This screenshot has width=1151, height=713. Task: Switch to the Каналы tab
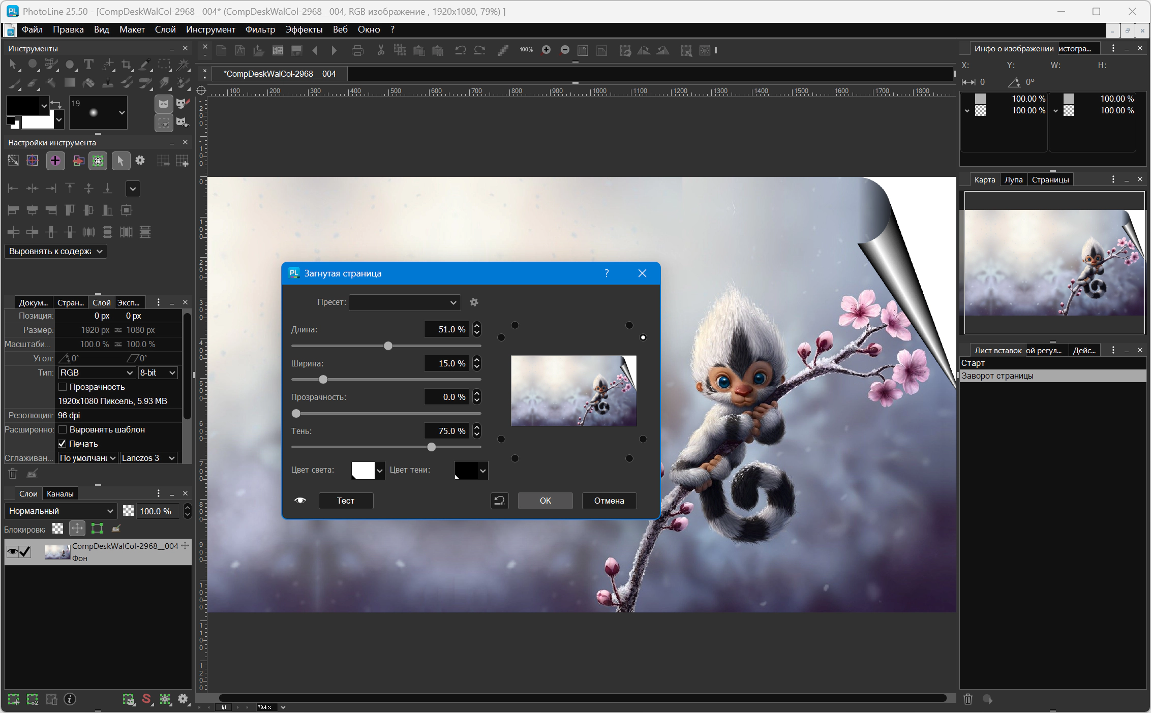point(60,493)
